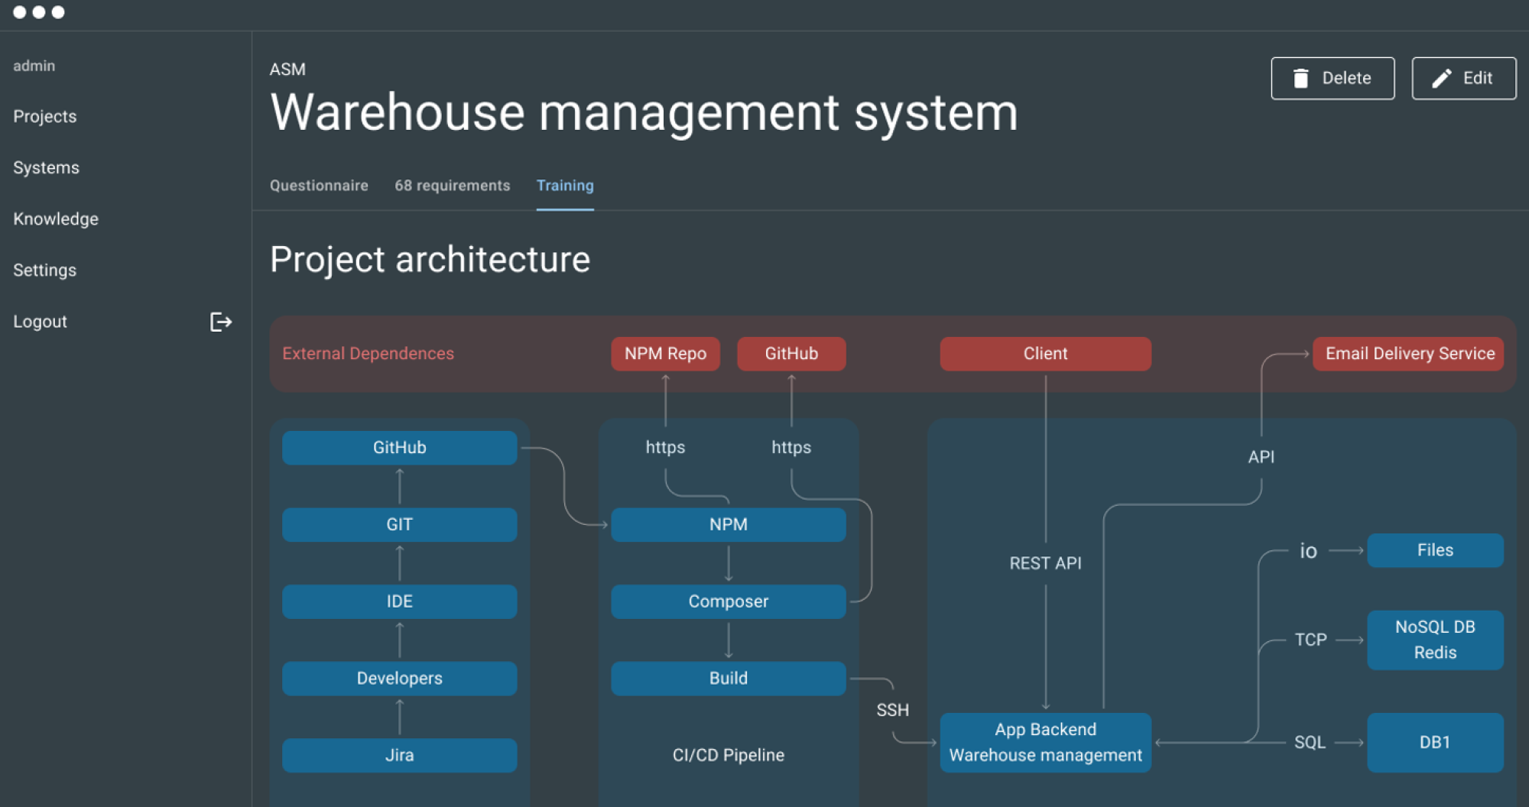Image resolution: width=1529 pixels, height=807 pixels.
Task: Click the NoSQL DB Redis block
Action: pos(1434,640)
